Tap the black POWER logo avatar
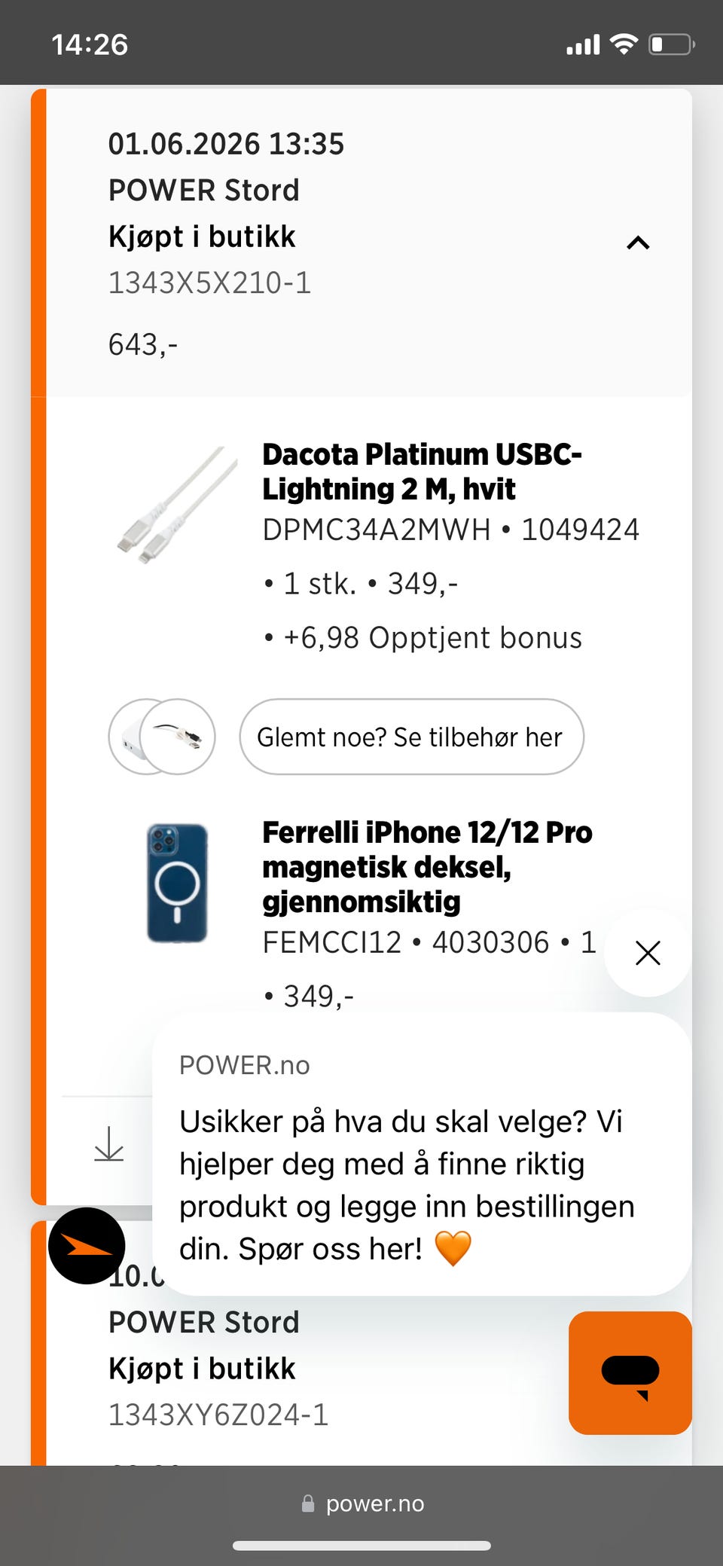The image size is (723, 1566). tap(87, 1246)
